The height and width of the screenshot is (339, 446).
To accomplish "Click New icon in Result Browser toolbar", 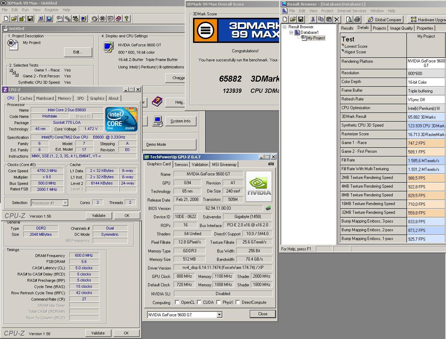I will coord(285,20).
